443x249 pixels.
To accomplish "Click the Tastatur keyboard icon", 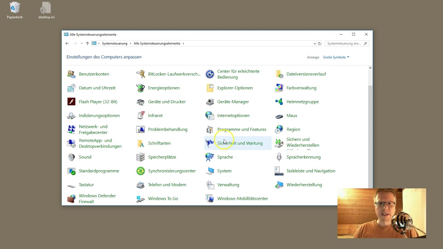I will pyautogui.click(x=71, y=186).
